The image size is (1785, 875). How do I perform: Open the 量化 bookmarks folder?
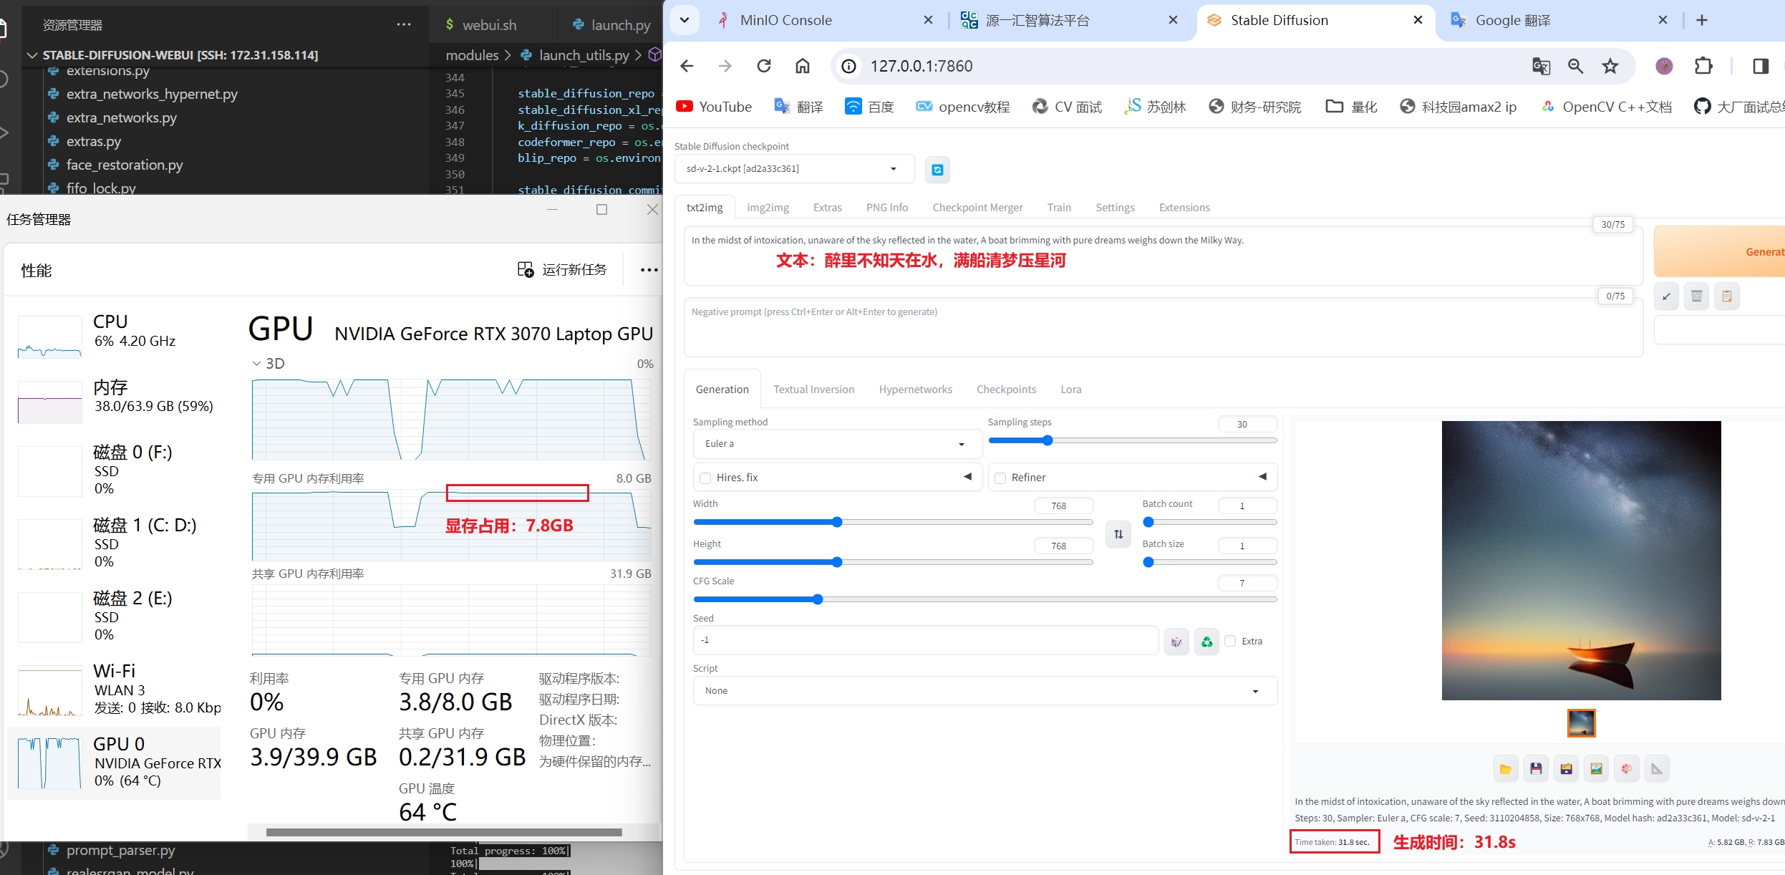pyautogui.click(x=1351, y=107)
